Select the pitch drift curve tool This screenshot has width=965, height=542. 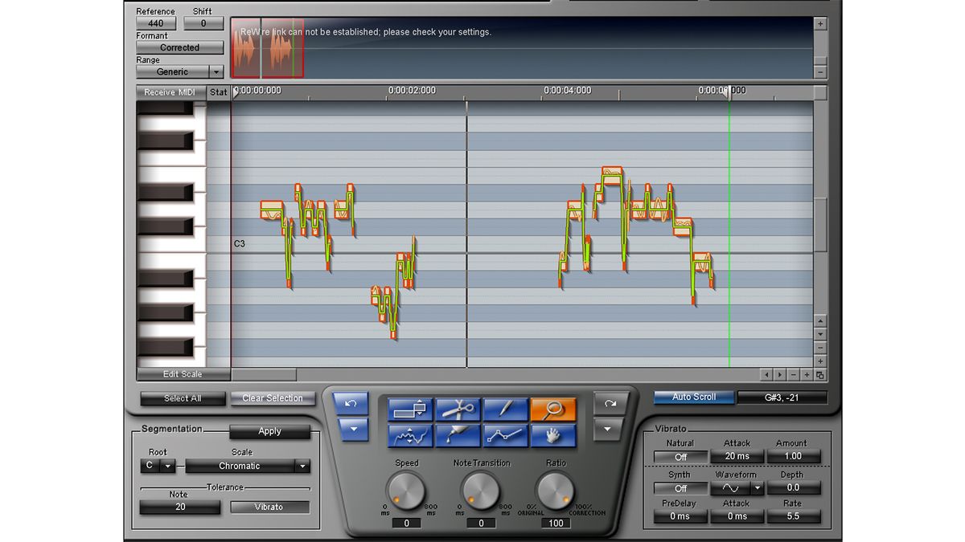pos(505,437)
